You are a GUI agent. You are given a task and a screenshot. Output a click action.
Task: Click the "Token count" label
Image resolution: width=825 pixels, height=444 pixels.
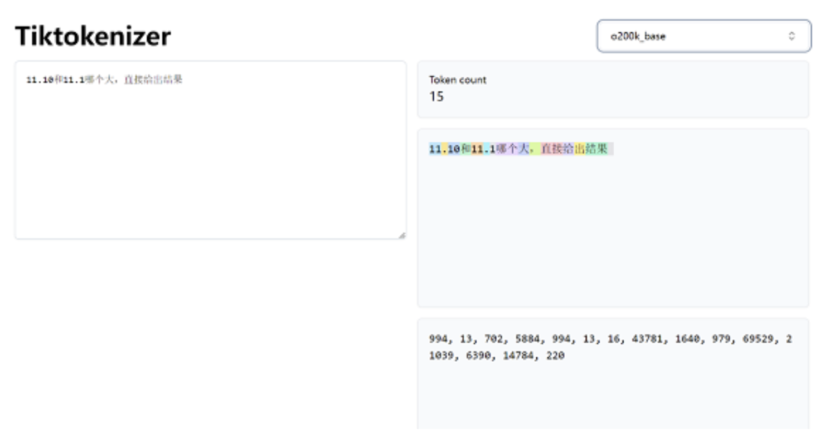457,80
